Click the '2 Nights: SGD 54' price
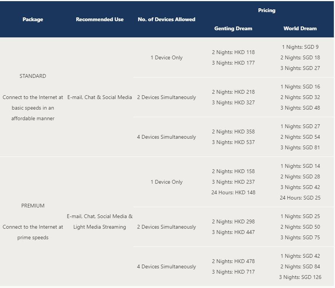This screenshot has height=288, width=335. [300, 137]
